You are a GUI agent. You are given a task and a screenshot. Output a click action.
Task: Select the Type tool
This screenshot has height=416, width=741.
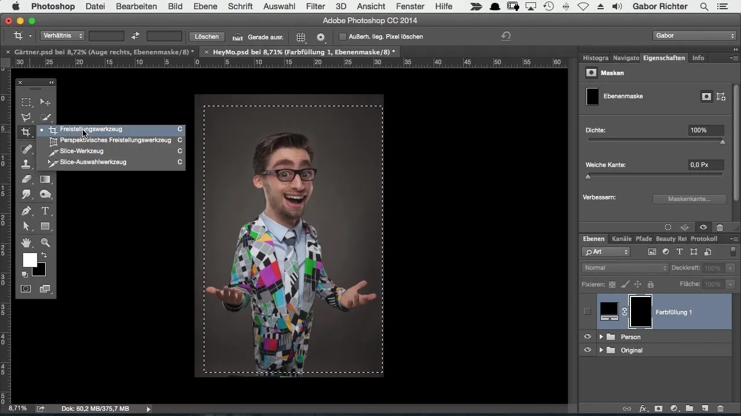coord(45,211)
